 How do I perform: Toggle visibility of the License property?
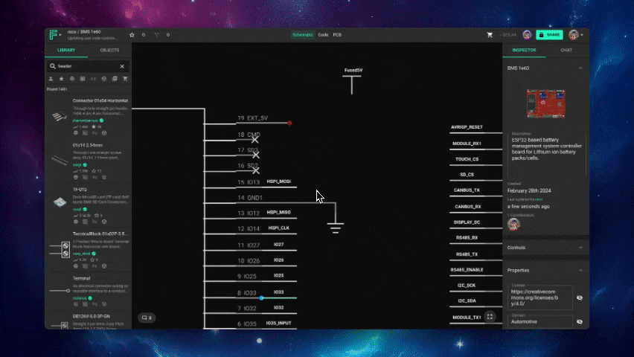pyautogui.click(x=580, y=297)
